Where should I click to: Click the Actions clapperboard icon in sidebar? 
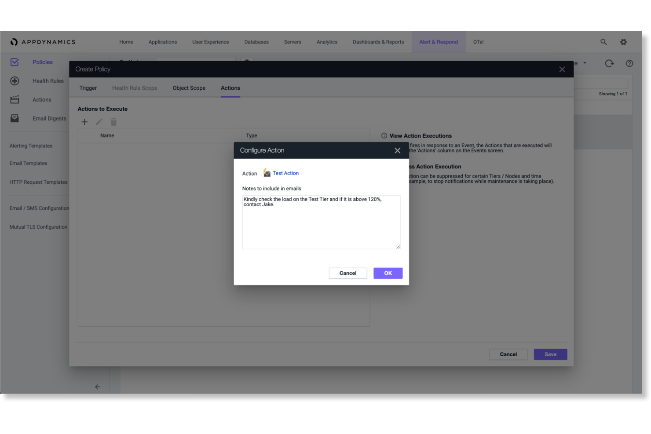15,100
